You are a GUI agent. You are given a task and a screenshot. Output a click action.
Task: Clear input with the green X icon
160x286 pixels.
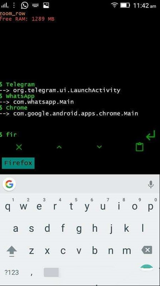click(19, 147)
